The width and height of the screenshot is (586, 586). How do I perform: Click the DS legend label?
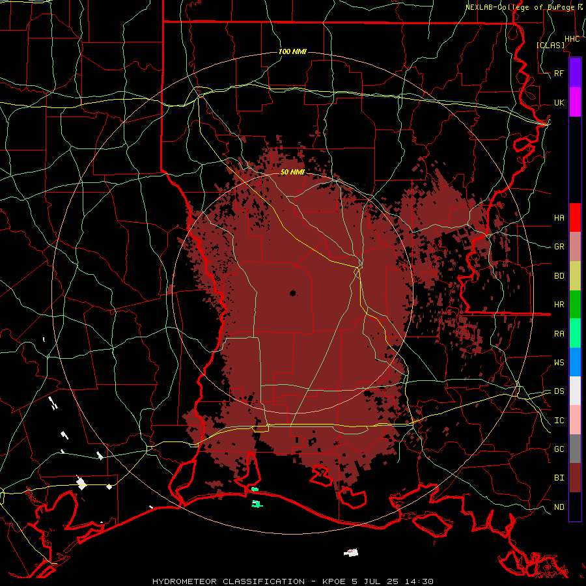[559, 391]
